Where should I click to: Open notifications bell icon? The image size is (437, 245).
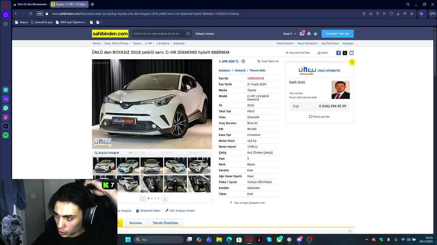click(309, 34)
